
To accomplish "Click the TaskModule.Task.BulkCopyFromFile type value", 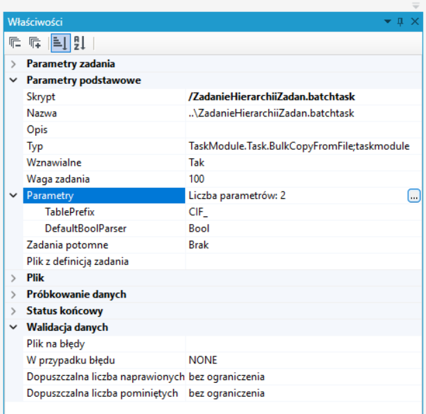I will (299, 146).
